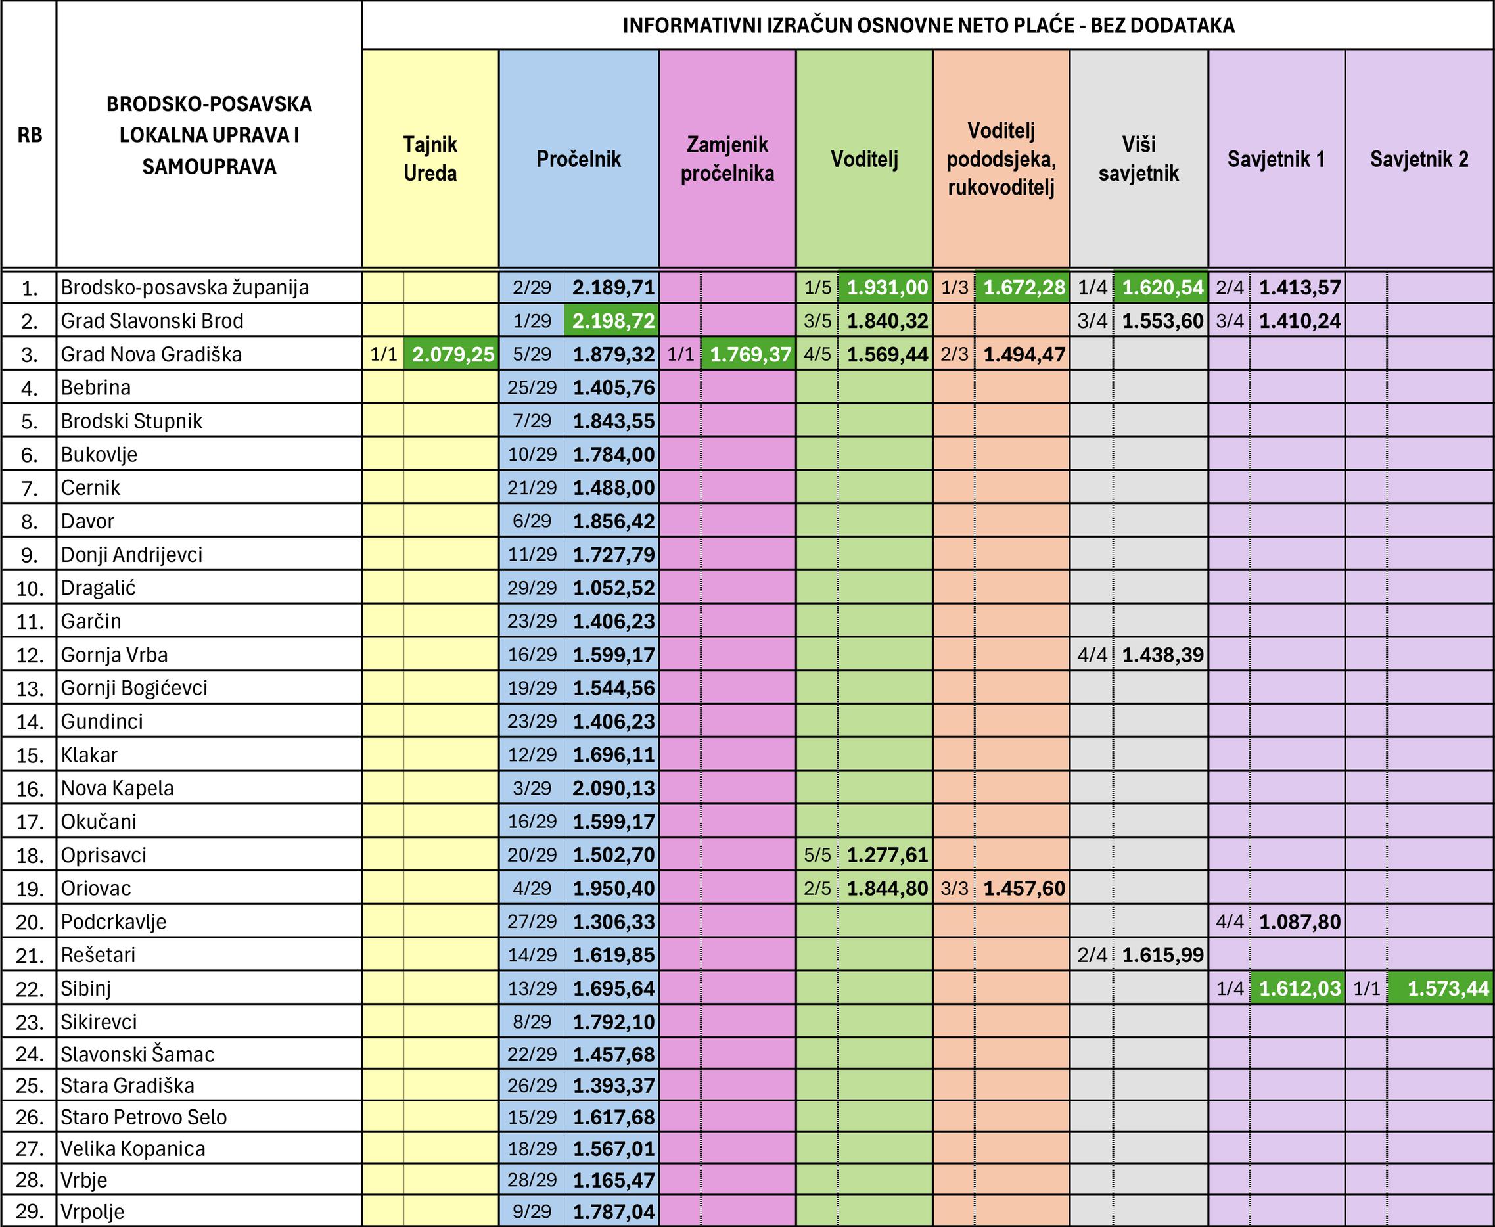Select the Voditelj pododsjeka, rukovoditelj header
Image resolution: width=1495 pixels, height=1227 pixels.
point(1001,159)
